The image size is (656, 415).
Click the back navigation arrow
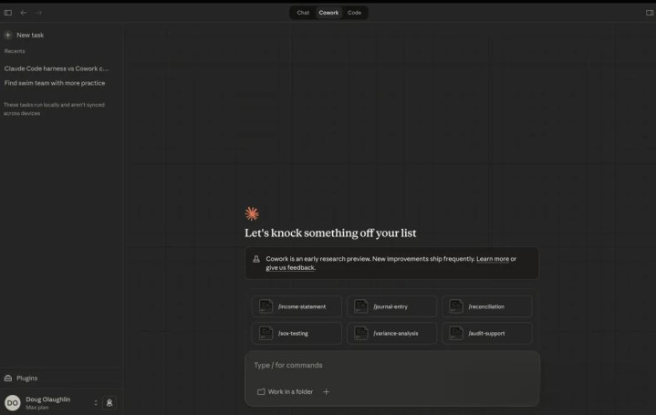pyautogui.click(x=24, y=13)
